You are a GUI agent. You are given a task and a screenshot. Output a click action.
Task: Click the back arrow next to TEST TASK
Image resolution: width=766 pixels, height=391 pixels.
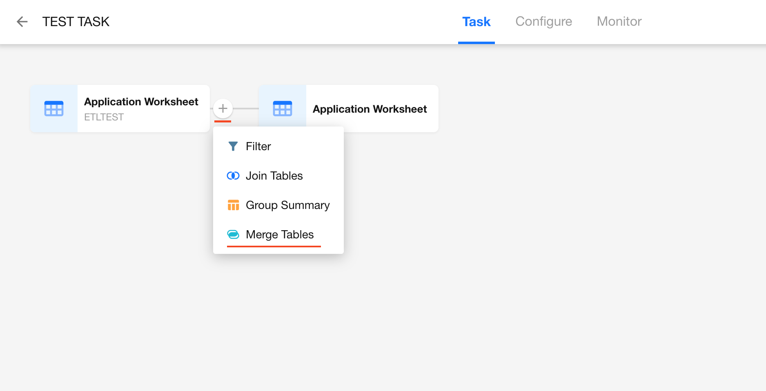pyautogui.click(x=22, y=22)
